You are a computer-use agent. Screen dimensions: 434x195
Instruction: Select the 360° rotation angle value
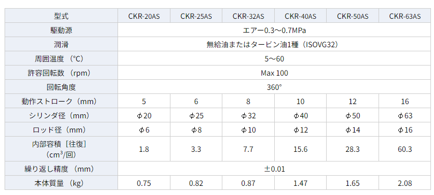tap(274, 87)
